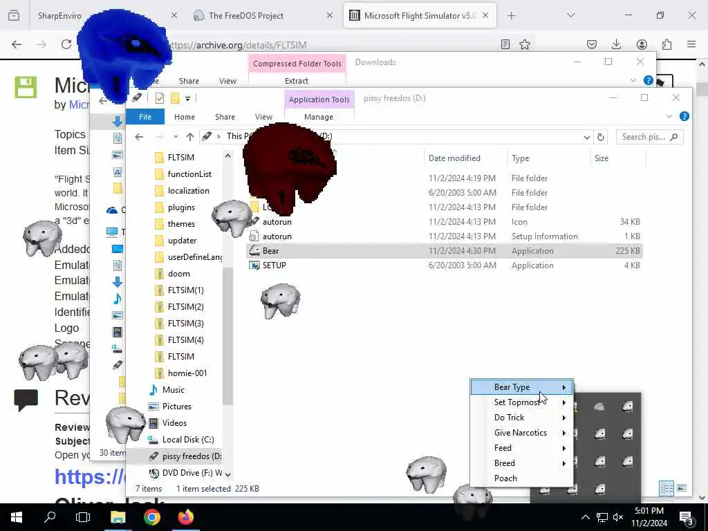
Task: Select the SETUP application file
Action: pos(445,265)
